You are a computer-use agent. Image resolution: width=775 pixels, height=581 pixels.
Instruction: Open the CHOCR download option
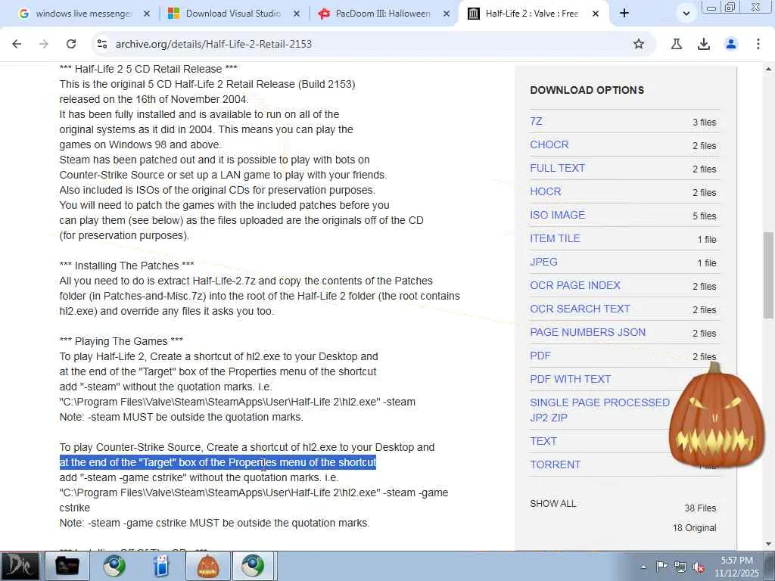549,144
